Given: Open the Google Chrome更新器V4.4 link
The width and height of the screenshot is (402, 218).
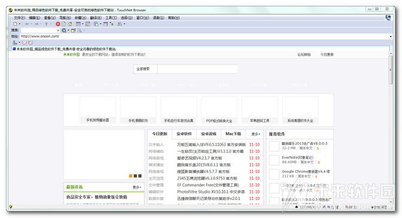Looking at the screenshot, I should click(306, 171).
